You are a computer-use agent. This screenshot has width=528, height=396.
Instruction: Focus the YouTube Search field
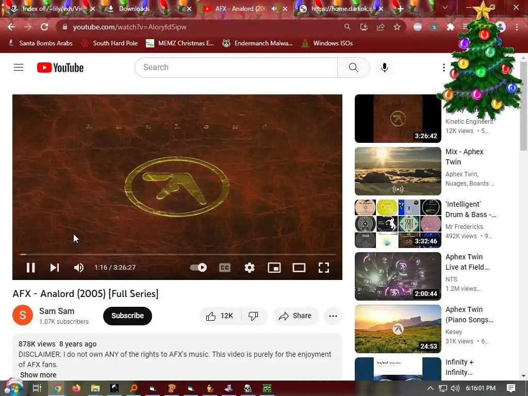coord(236,68)
